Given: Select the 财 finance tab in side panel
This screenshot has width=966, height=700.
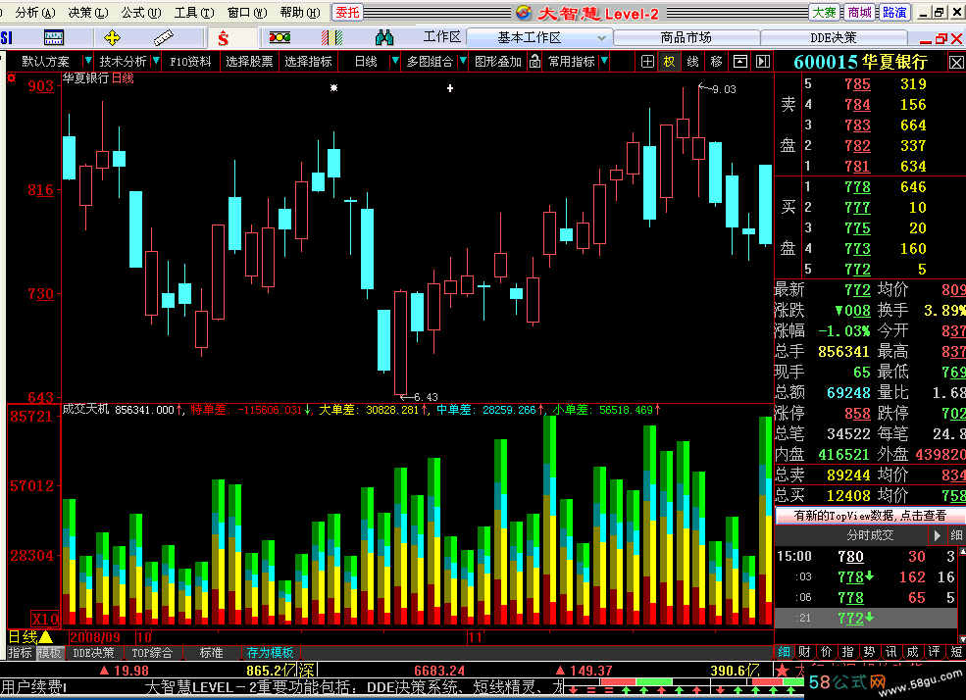Looking at the screenshot, I should click(x=804, y=652).
